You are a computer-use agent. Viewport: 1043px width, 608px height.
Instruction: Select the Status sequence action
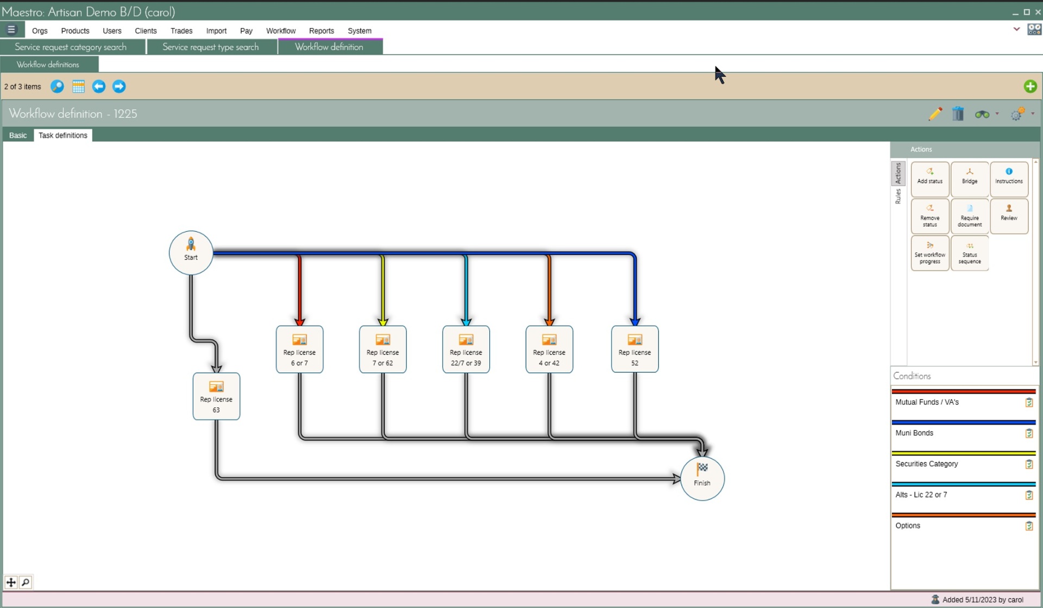pyautogui.click(x=969, y=253)
